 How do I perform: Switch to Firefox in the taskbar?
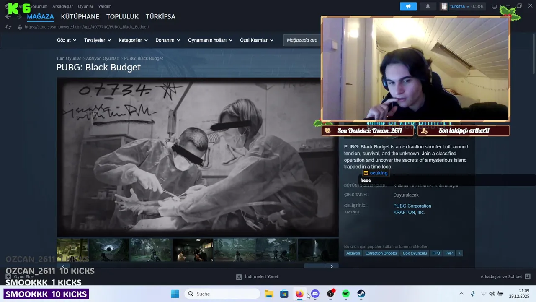coord(299,294)
